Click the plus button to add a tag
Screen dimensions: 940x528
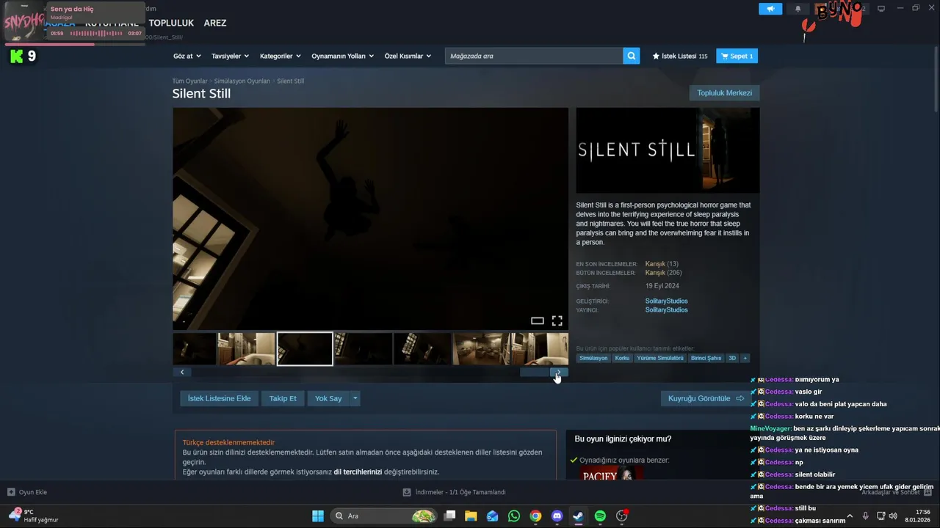click(x=745, y=358)
